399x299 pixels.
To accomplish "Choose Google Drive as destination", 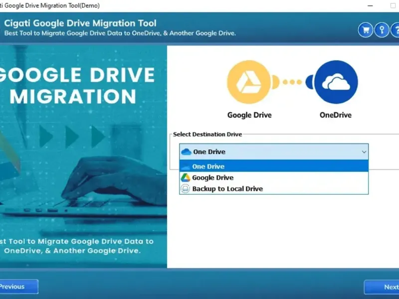I will pyautogui.click(x=274, y=177).
